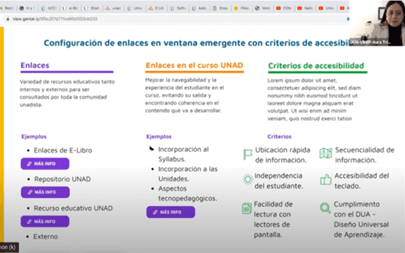The width and height of the screenshot is (405, 253).
Task: Click the Criterios de accesibilidad green heading
Action: point(316,66)
